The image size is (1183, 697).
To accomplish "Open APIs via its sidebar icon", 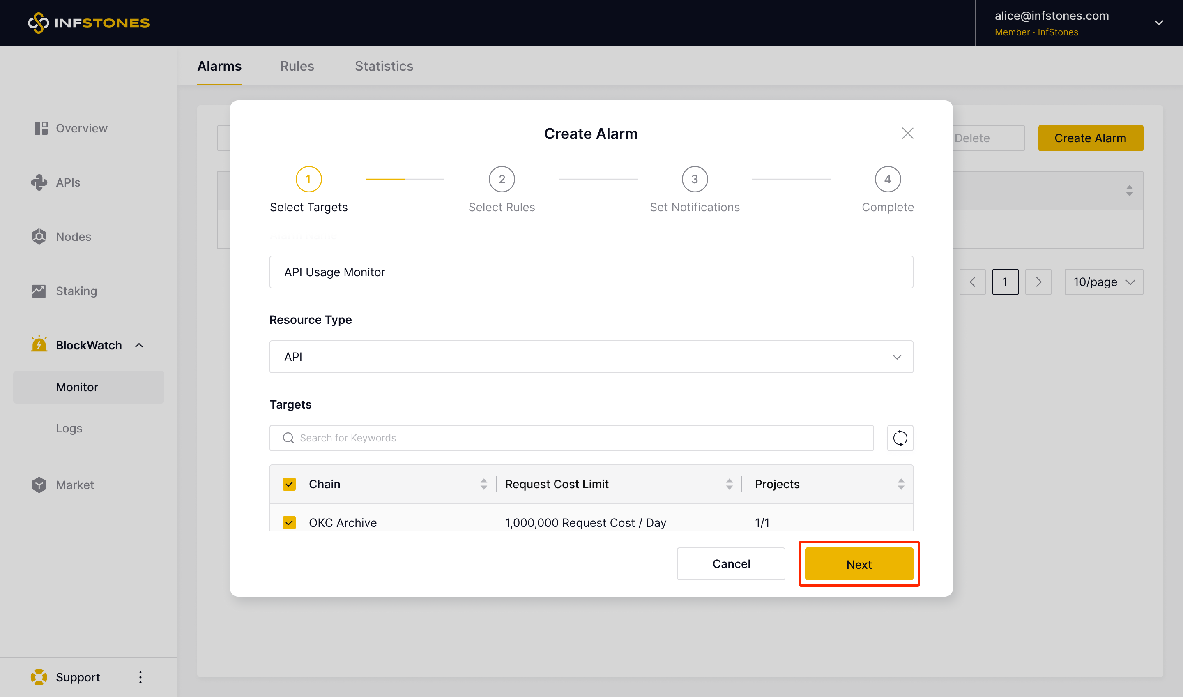I will [x=39, y=182].
